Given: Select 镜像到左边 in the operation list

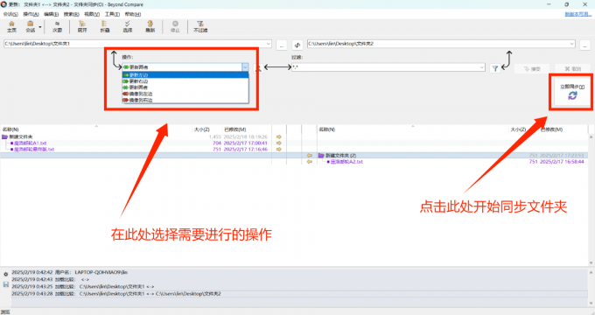Looking at the screenshot, I should coord(185,94).
